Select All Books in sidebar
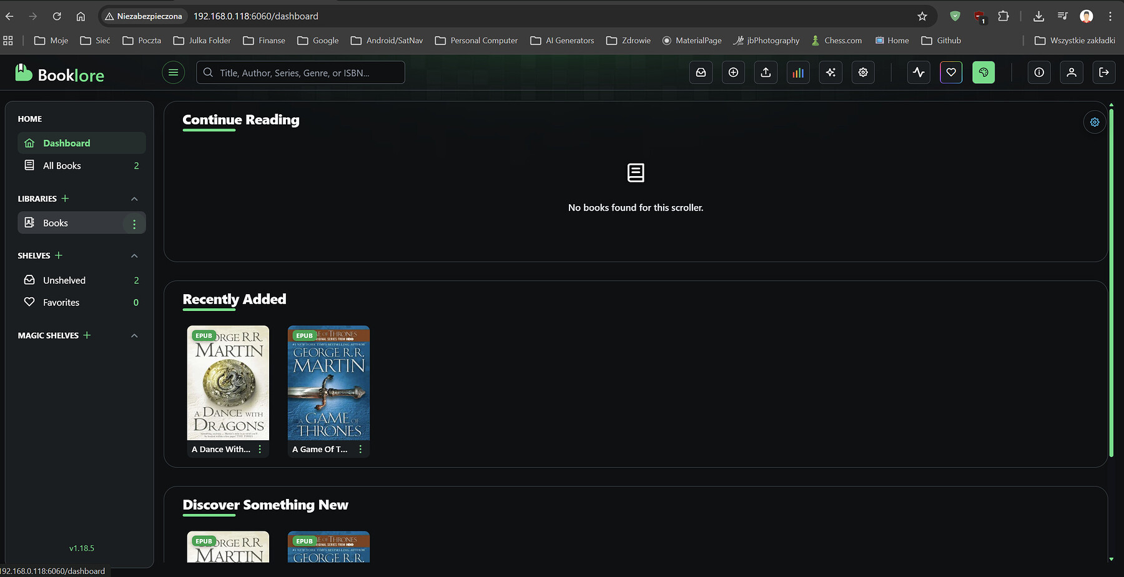Screen dimensions: 1124x577 pos(62,165)
